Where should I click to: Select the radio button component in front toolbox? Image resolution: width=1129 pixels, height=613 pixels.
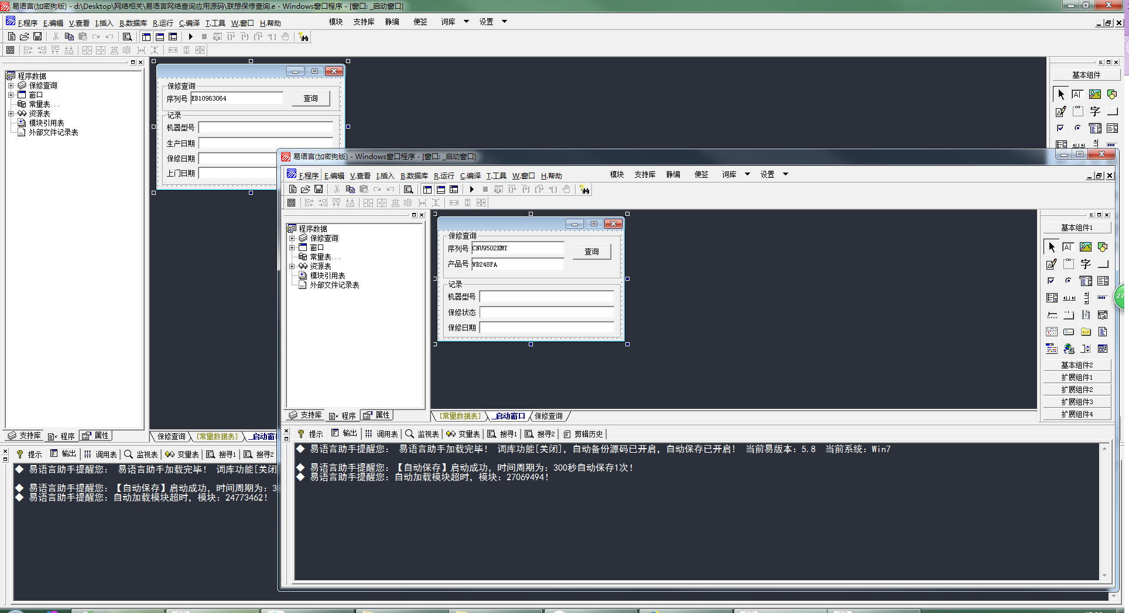pos(1068,281)
